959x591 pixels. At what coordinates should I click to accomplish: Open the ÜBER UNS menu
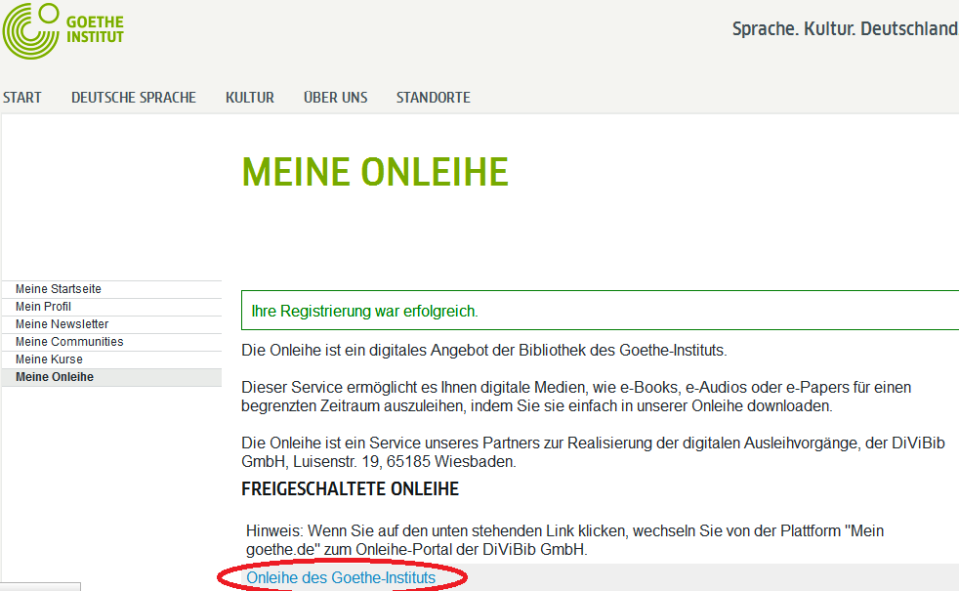[335, 98]
